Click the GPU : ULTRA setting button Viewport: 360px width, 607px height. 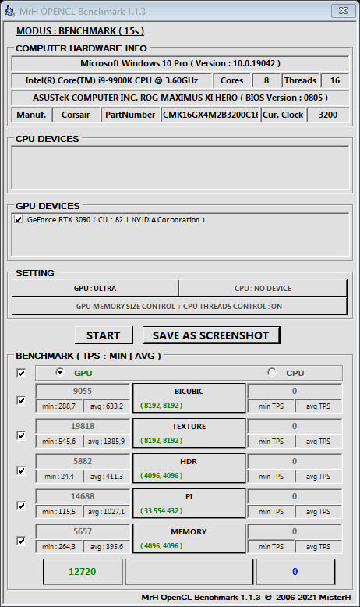95,289
